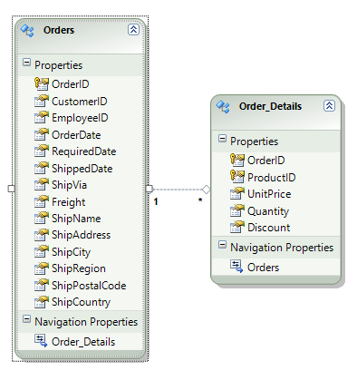Click left resize handle of Orders entity
The image size is (357, 390).
[11, 189]
